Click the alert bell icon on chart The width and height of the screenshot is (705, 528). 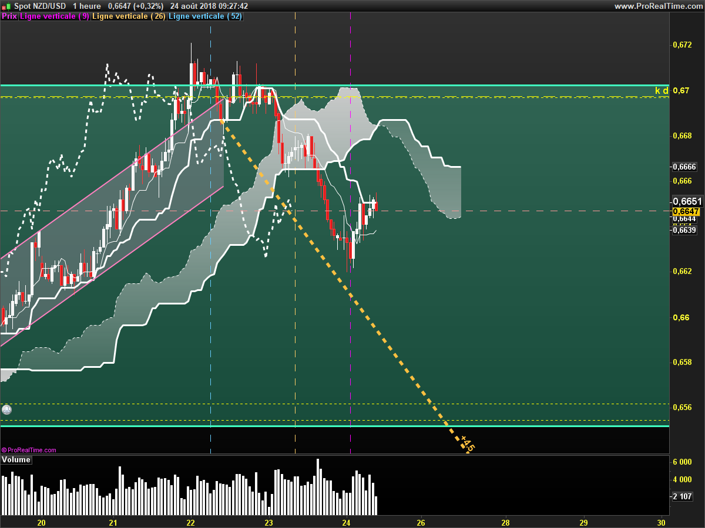coord(6,409)
